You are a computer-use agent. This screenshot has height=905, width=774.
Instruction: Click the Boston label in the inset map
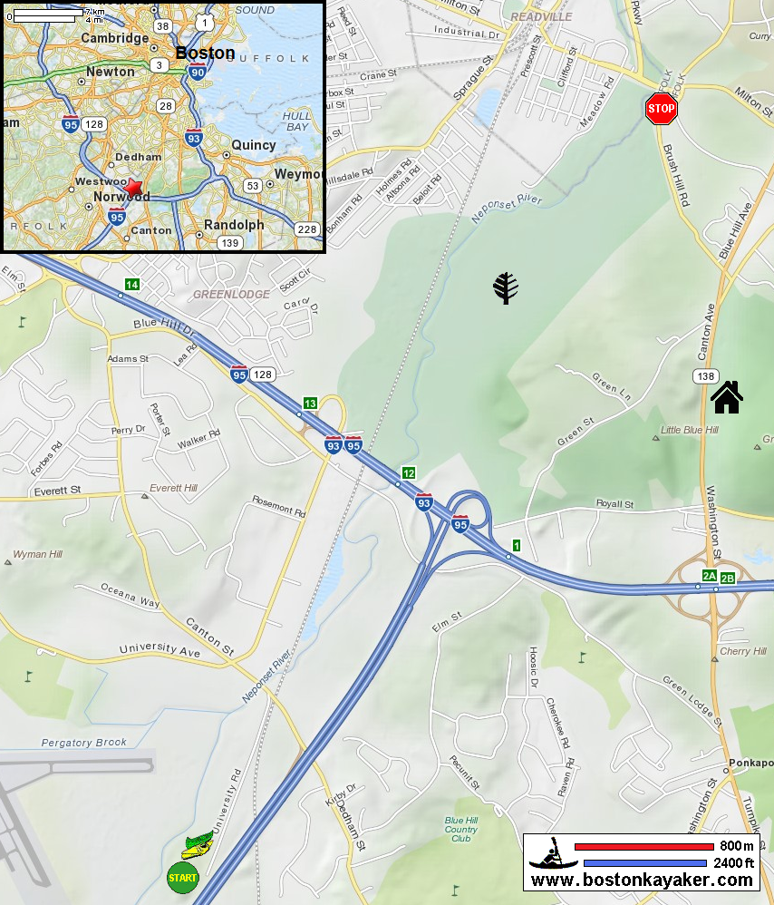205,54
